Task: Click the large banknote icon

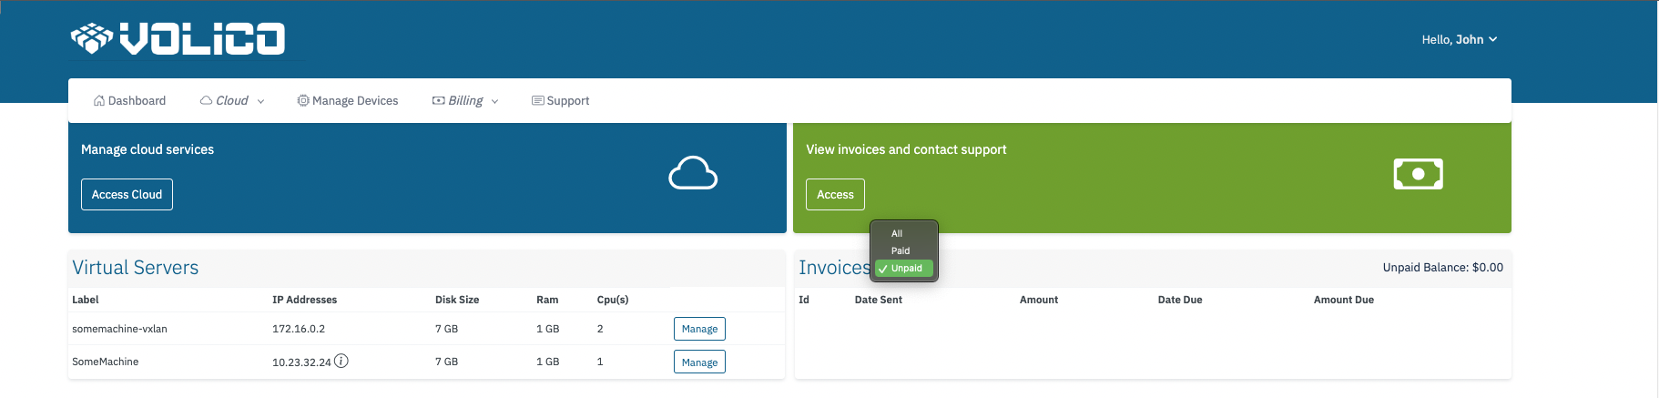Action: (1418, 174)
